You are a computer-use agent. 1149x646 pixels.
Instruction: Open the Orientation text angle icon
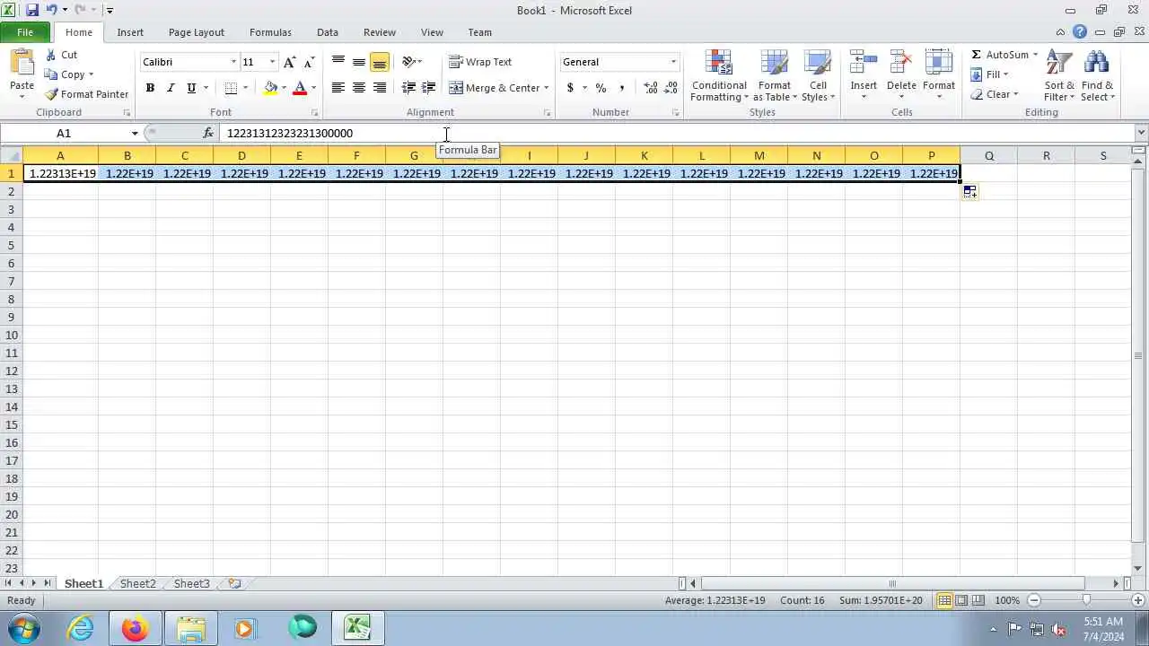point(409,62)
